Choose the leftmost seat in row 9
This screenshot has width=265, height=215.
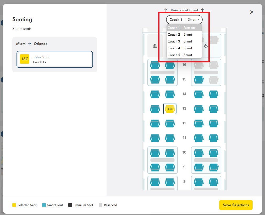tap(155, 167)
